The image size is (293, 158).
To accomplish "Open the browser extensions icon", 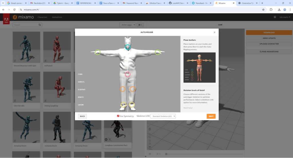I will click(271, 9).
